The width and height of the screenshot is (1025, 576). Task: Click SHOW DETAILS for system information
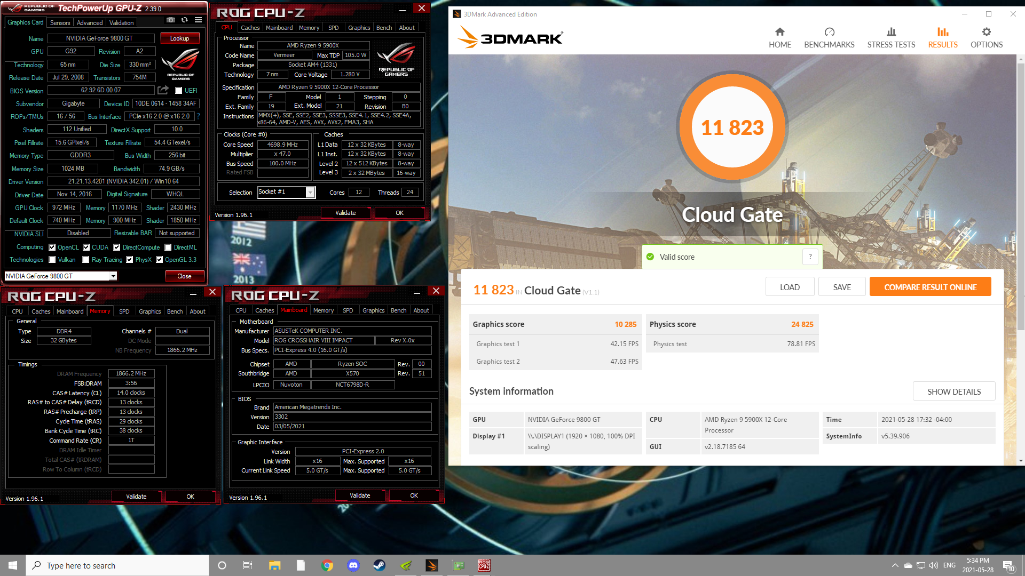[954, 391]
